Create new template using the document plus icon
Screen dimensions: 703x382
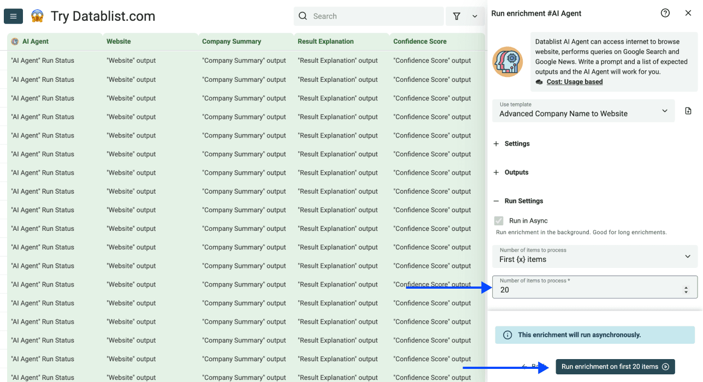tap(688, 110)
